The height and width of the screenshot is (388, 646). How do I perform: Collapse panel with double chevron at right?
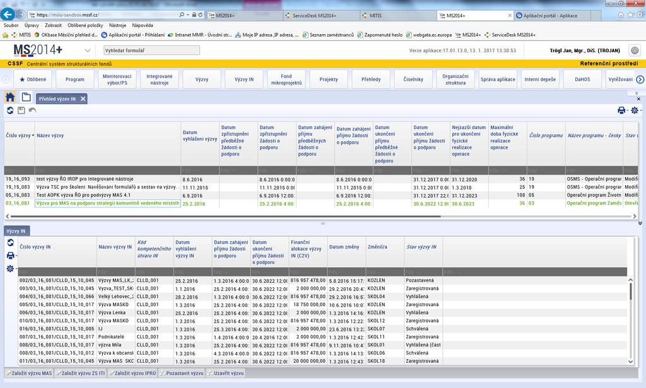coord(640,224)
